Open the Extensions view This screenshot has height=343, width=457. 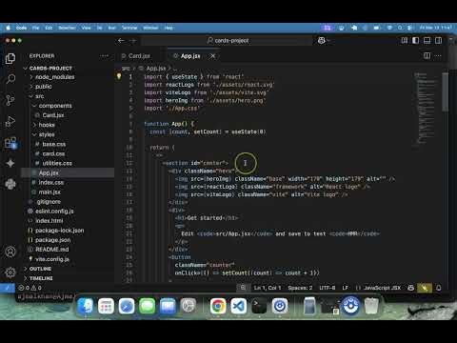pos(10,143)
